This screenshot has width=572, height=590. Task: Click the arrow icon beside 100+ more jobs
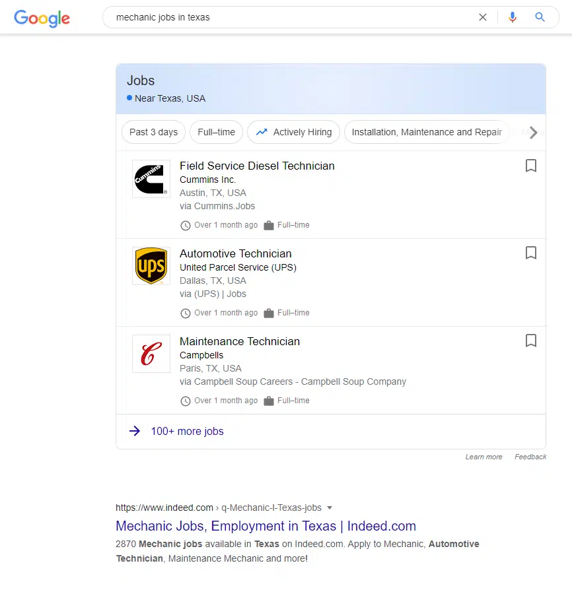tap(135, 431)
